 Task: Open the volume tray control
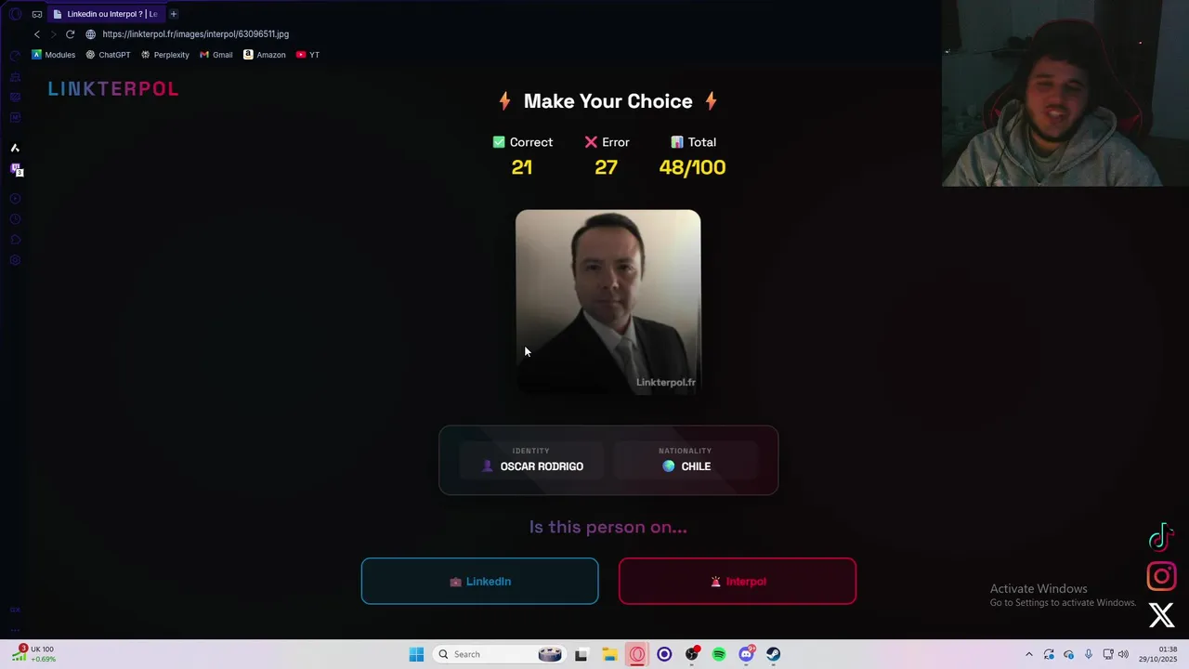click(x=1123, y=654)
